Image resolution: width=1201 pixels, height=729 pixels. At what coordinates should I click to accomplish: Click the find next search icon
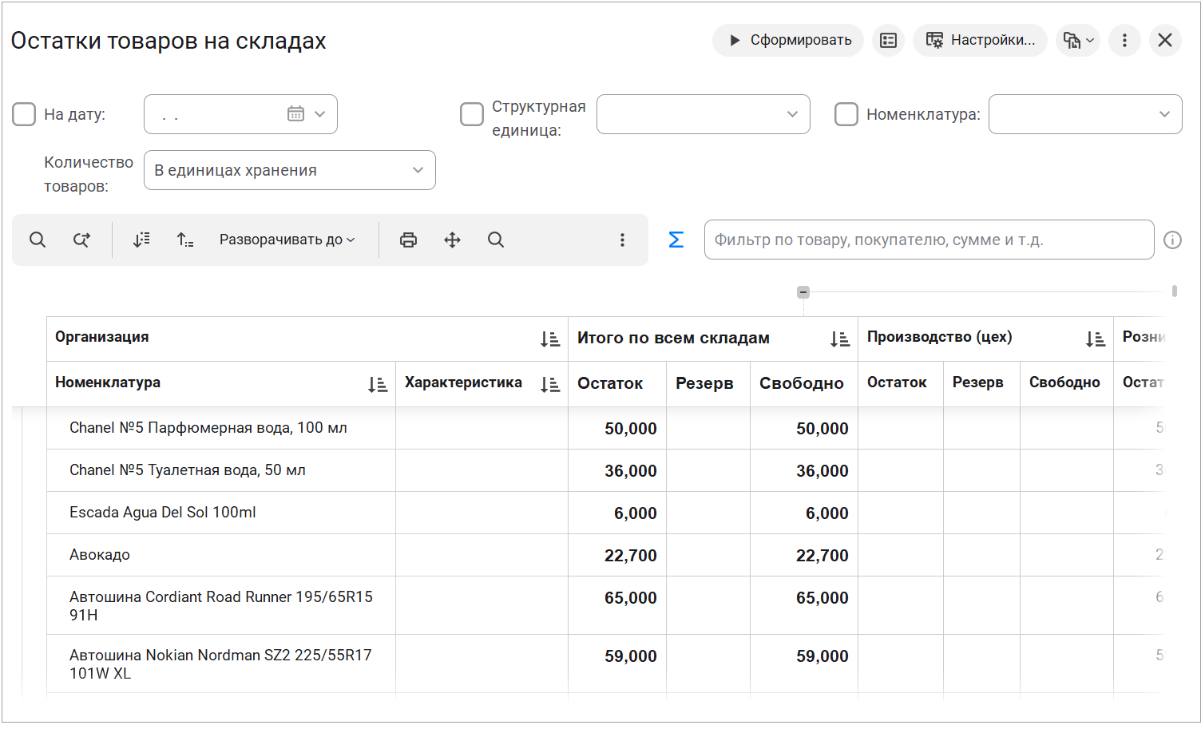tap(81, 240)
